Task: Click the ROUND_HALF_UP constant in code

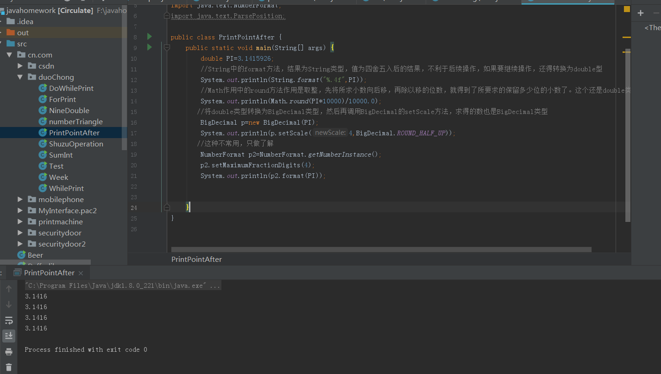Action: point(421,133)
